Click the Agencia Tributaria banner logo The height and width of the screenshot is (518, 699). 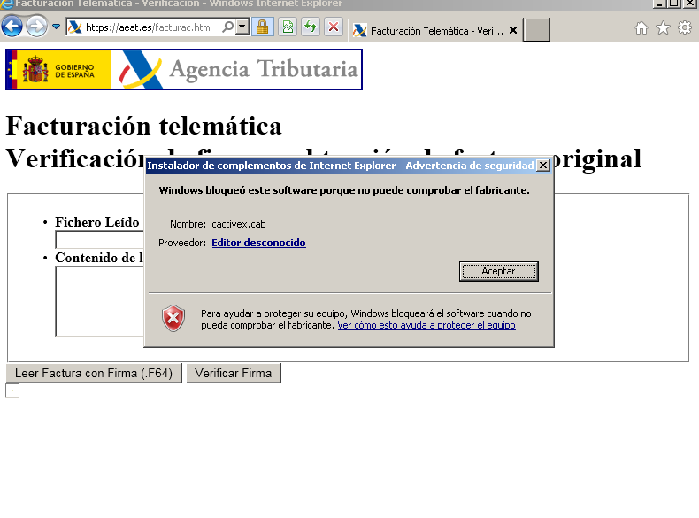(184, 70)
